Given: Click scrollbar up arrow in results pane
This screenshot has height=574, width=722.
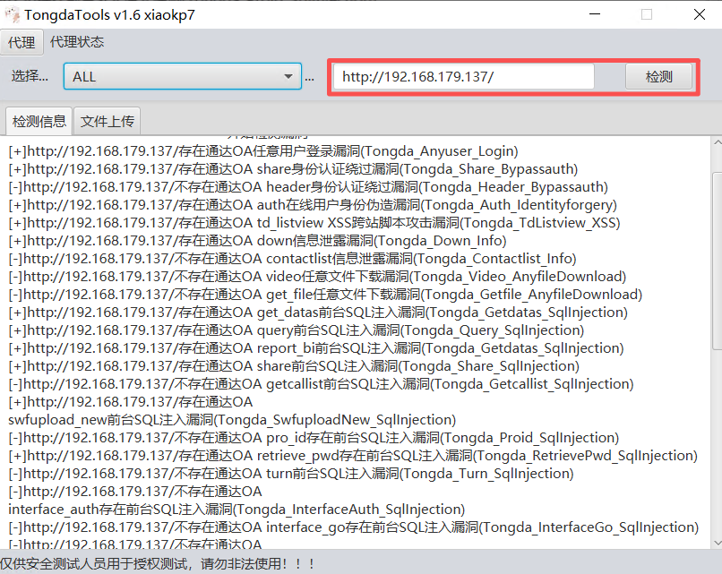Looking at the screenshot, I should [x=717, y=142].
